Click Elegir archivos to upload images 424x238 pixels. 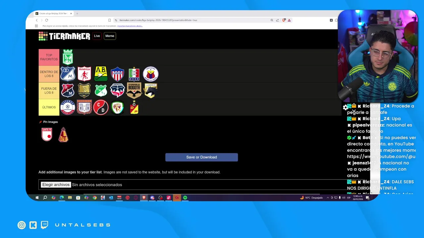coord(56,185)
